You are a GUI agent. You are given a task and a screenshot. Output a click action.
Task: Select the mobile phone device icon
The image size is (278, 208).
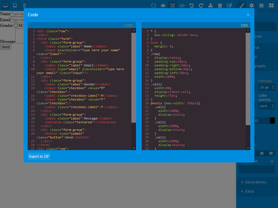click(24, 5)
